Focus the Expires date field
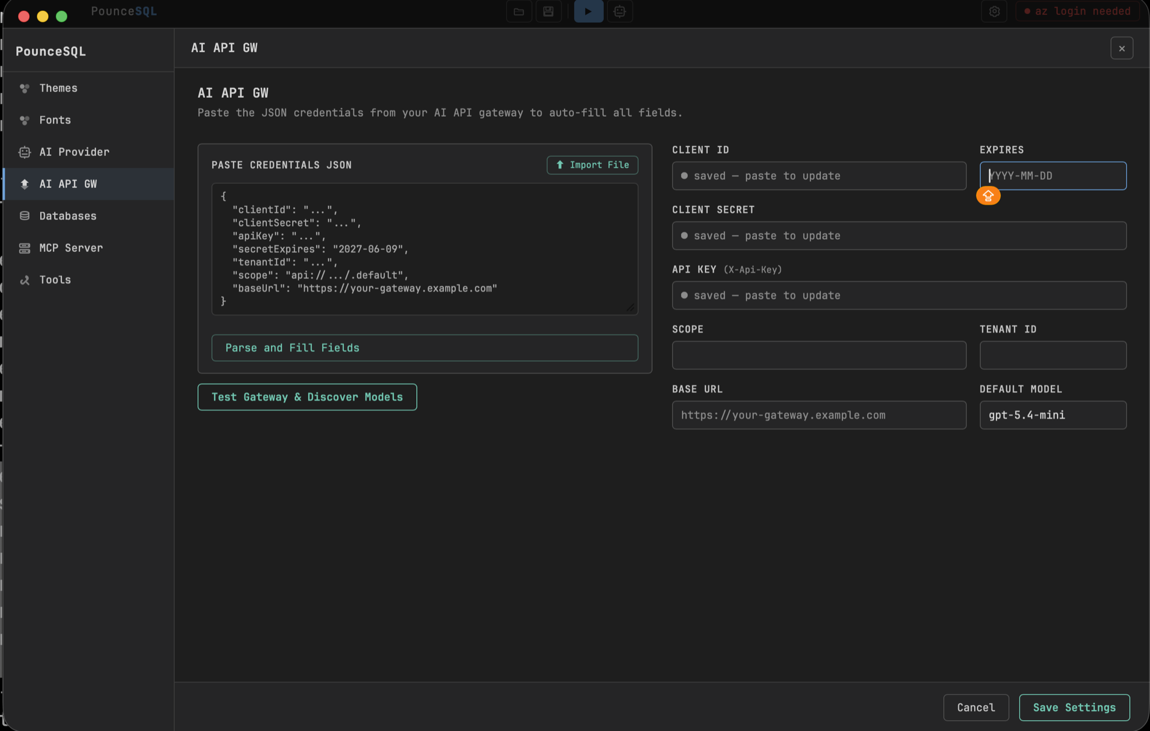Viewport: 1150px width, 731px height. pyautogui.click(x=1053, y=176)
